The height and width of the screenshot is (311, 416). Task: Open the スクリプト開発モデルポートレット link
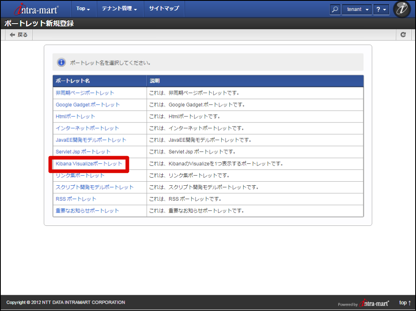click(94, 187)
